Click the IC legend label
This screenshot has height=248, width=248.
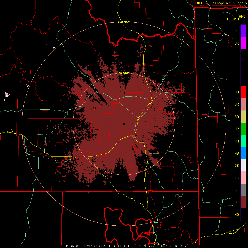tap(236, 178)
